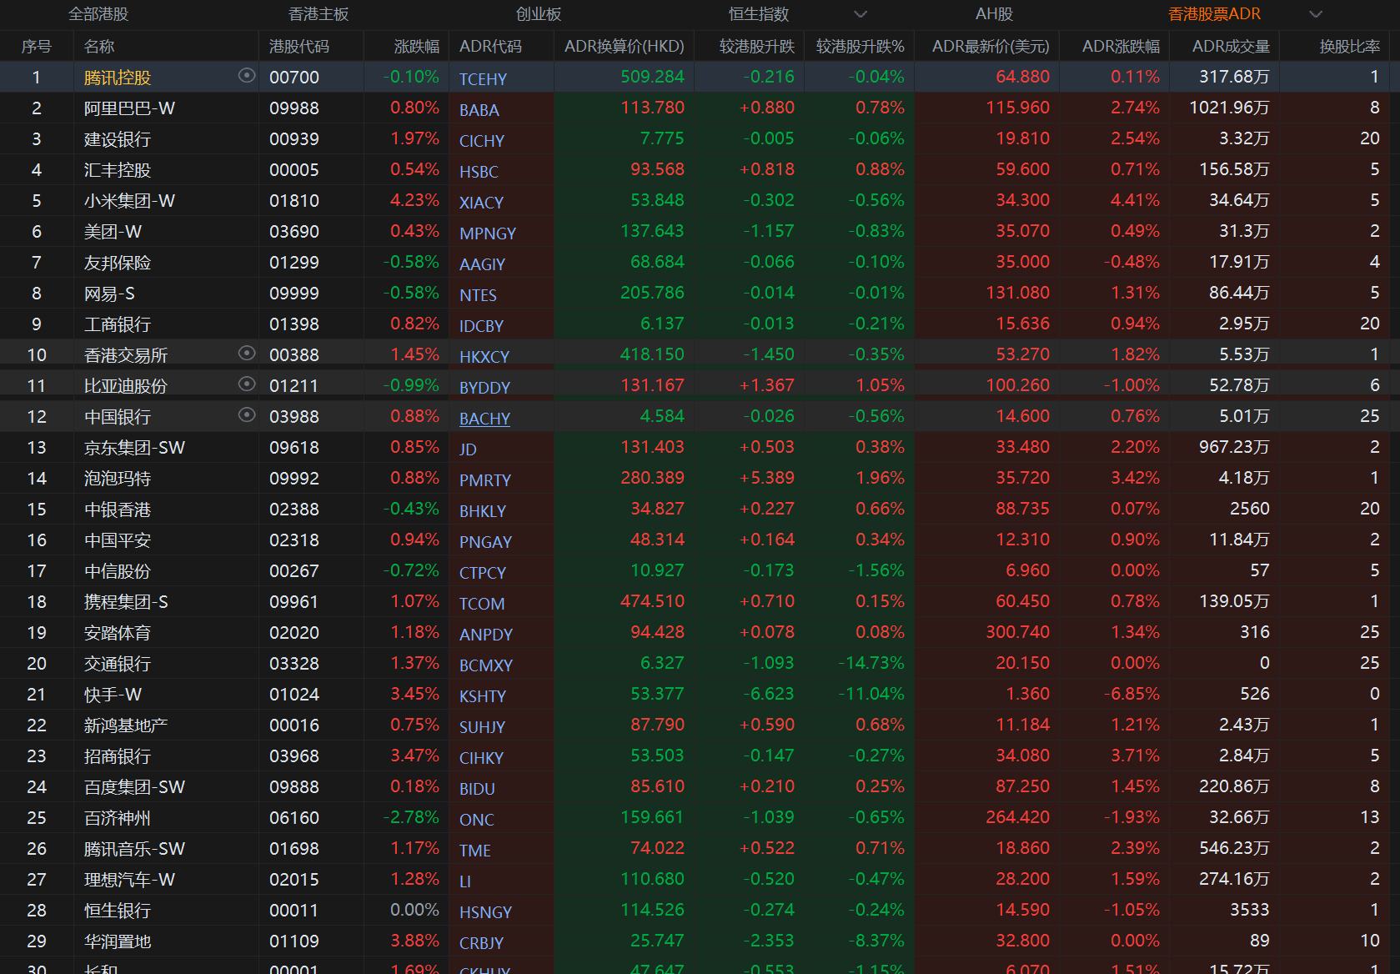
Task: Select the 京东集团-SW stock row name
Action: [x=134, y=448]
